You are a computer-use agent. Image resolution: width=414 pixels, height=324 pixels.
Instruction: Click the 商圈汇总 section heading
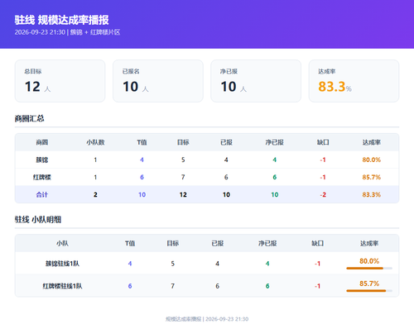pos(30,118)
